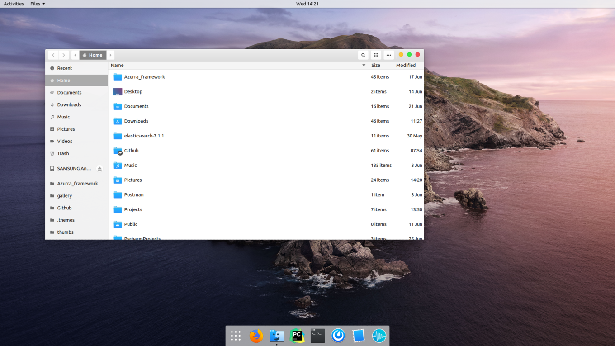This screenshot has width=615, height=346.
Task: Open thumbs bookmark in sidebar
Action: point(76,232)
